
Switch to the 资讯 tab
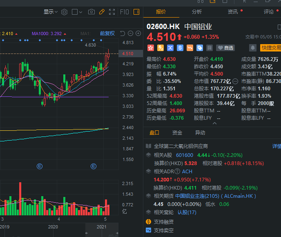[x=233, y=12]
